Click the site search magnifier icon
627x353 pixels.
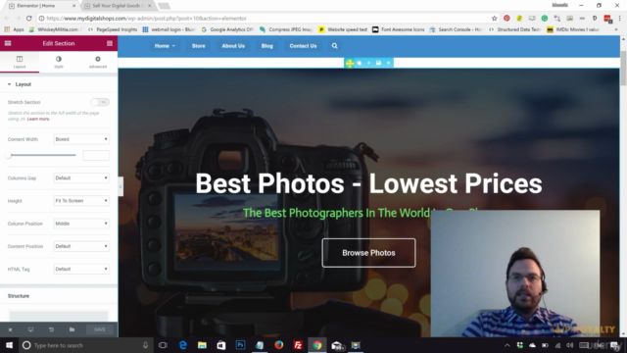pos(335,46)
